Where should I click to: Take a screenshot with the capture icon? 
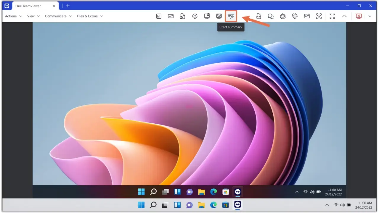coord(319,16)
